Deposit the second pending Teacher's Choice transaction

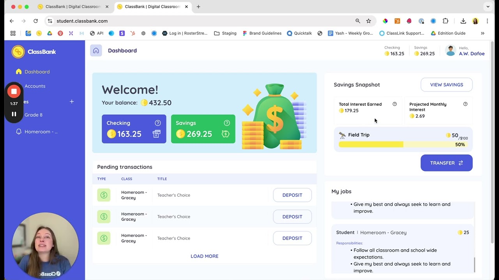coord(292,217)
